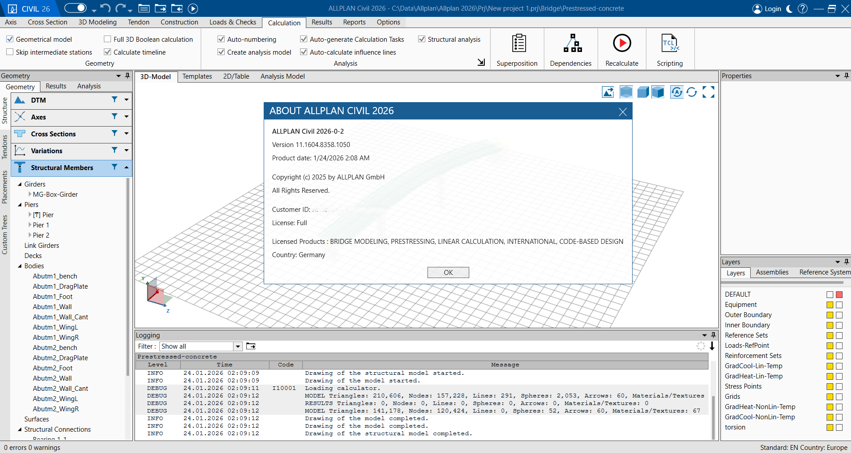The image size is (851, 453).
Task: Click the Logging scroll-to-bottom down arrow
Action: (712, 346)
